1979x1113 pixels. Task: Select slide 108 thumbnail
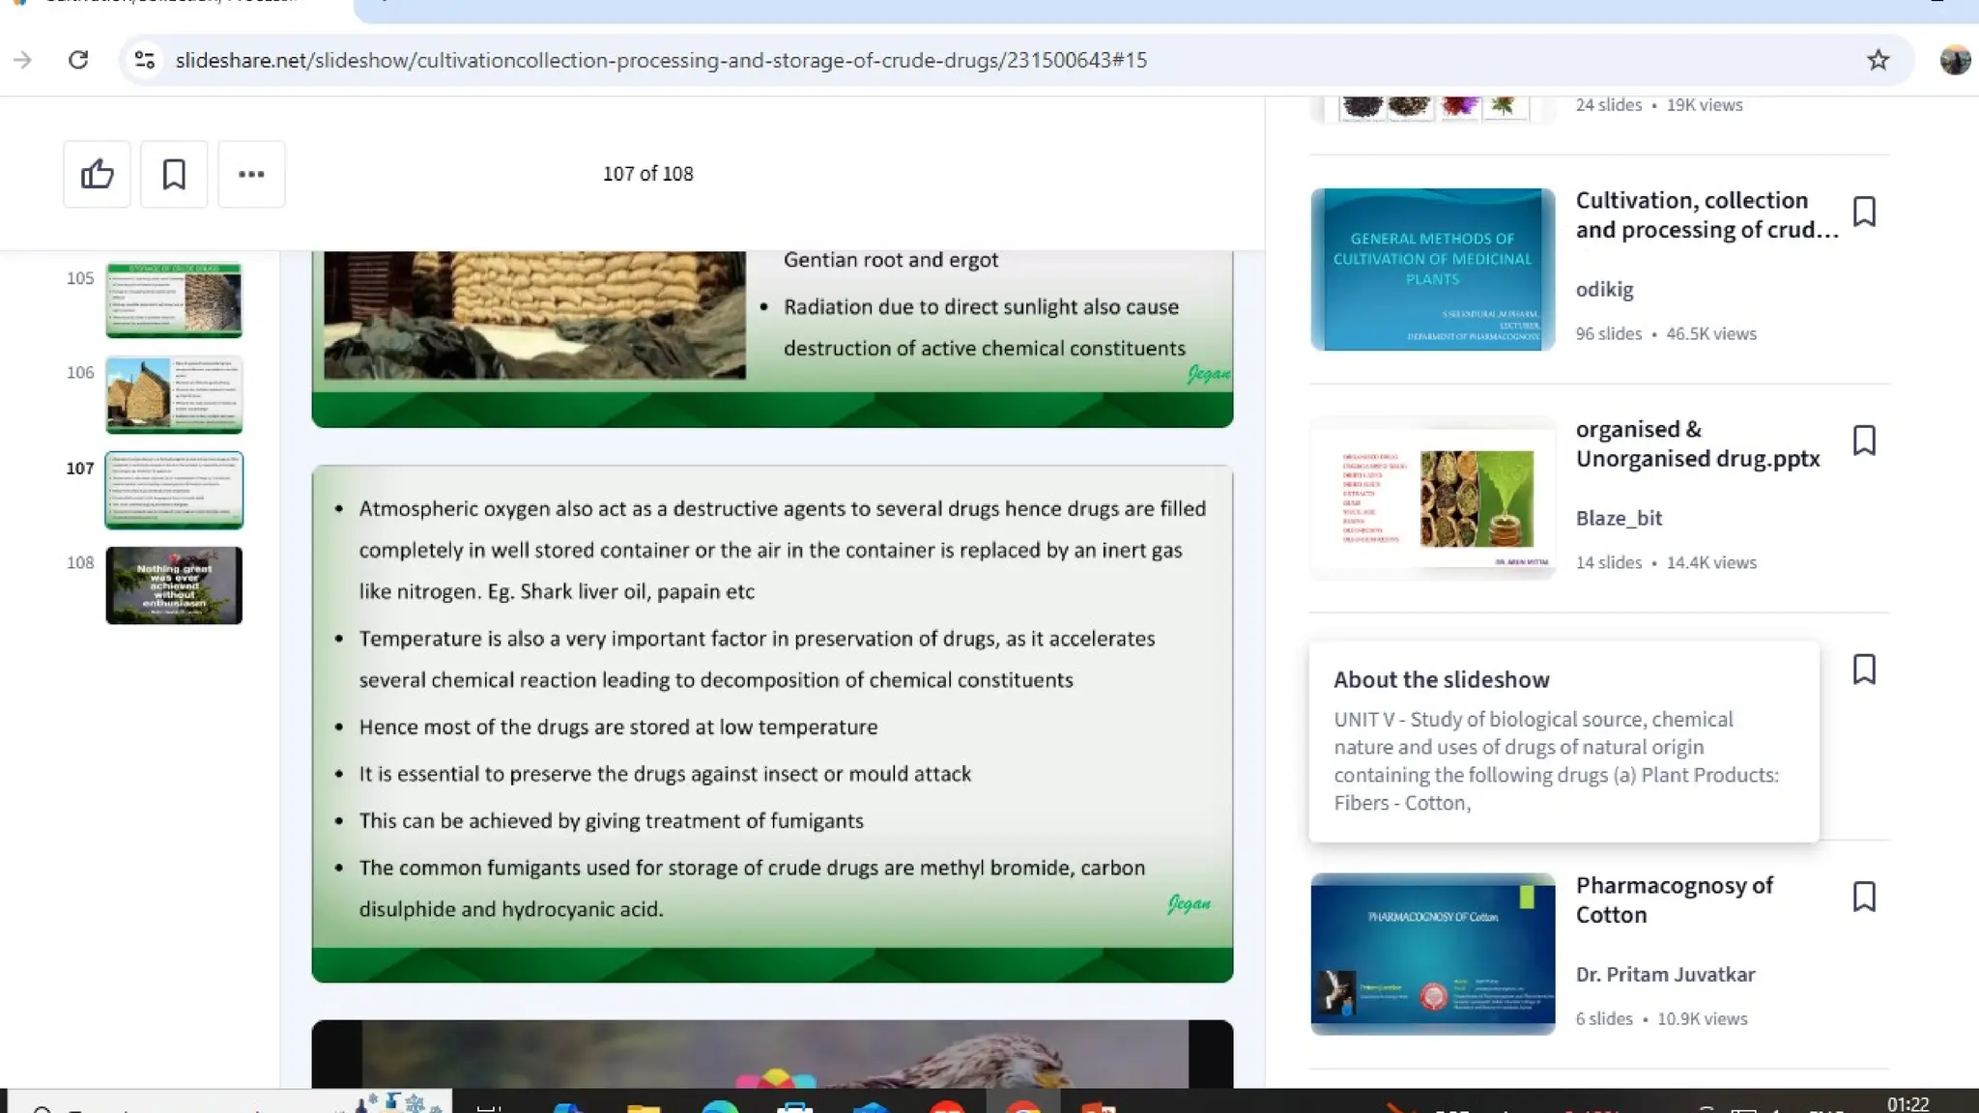[174, 585]
